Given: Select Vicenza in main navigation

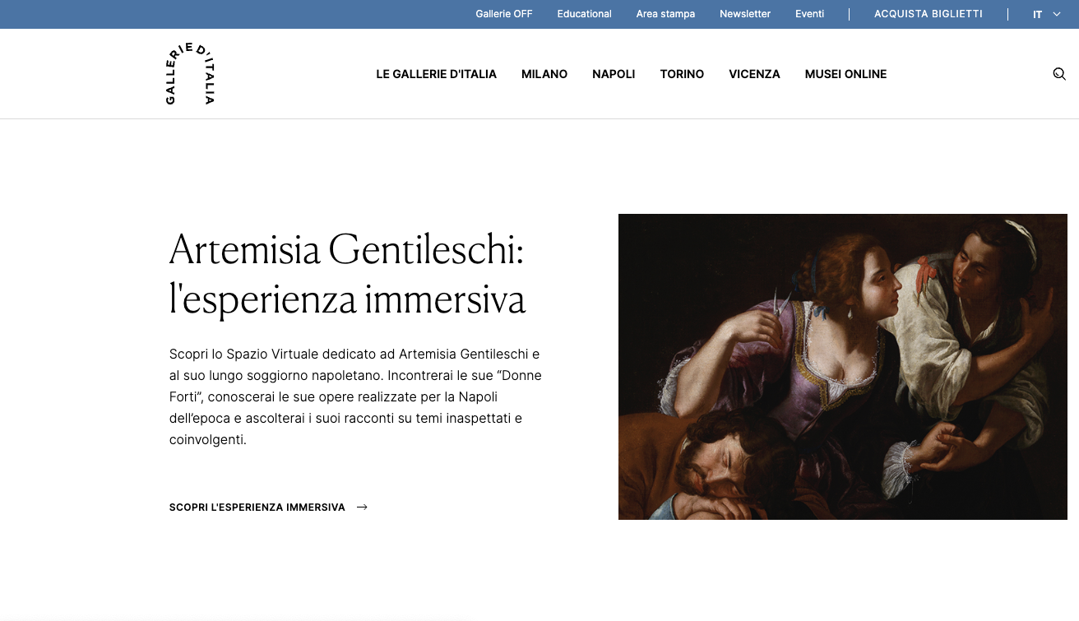Looking at the screenshot, I should (754, 74).
